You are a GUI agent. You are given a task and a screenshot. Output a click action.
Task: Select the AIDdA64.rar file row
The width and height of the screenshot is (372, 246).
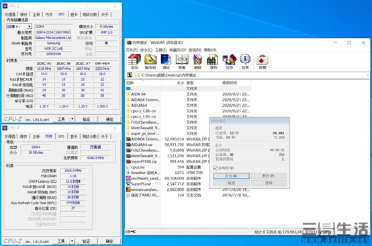point(189,145)
